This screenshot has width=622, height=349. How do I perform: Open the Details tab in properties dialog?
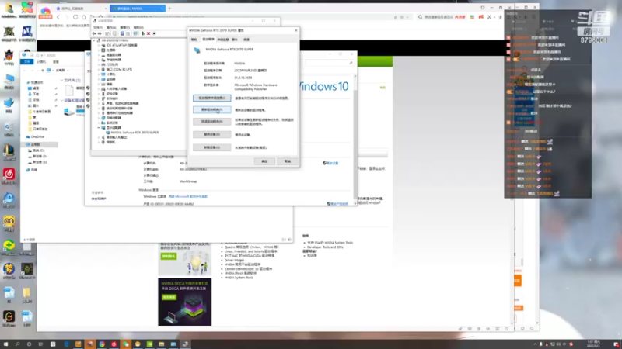pos(223,40)
